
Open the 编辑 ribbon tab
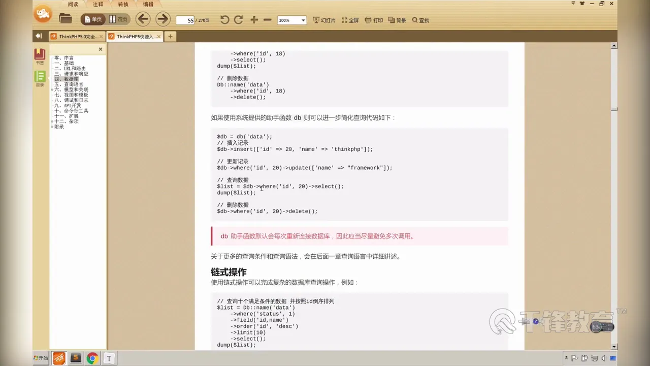coord(148,4)
